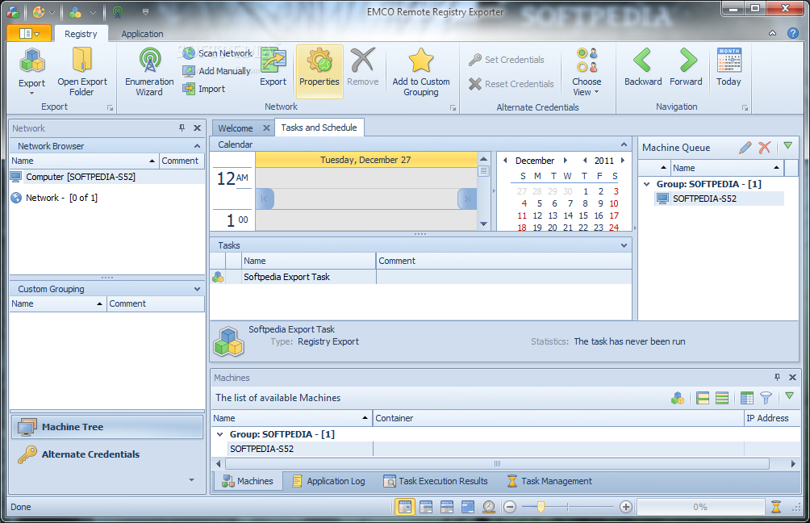Click Set Credentials
Image resolution: width=810 pixels, height=523 pixels.
point(507,60)
